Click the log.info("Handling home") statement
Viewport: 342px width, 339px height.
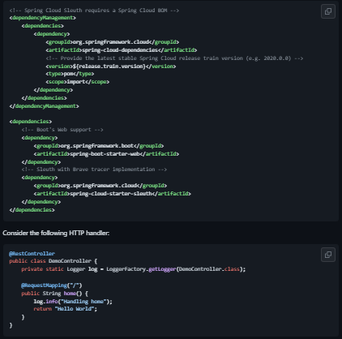(x=73, y=302)
